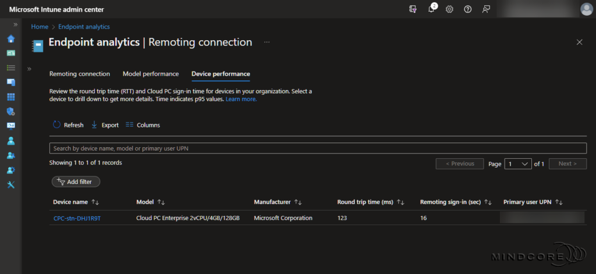This screenshot has width=596, height=274.
Task: Open the more options ellipsis beside the title
Action: (267, 42)
